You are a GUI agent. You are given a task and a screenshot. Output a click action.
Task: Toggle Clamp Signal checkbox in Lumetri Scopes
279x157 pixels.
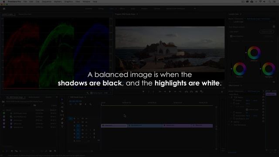(91, 93)
